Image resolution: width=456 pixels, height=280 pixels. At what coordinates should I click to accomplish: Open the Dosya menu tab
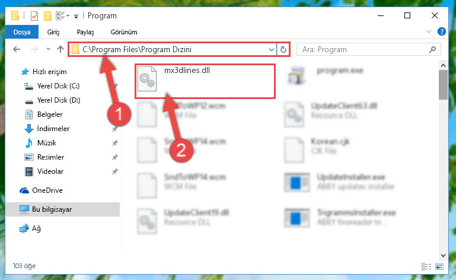[22, 32]
